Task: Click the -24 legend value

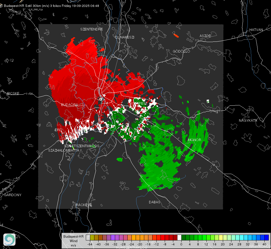Action: pos(131,244)
